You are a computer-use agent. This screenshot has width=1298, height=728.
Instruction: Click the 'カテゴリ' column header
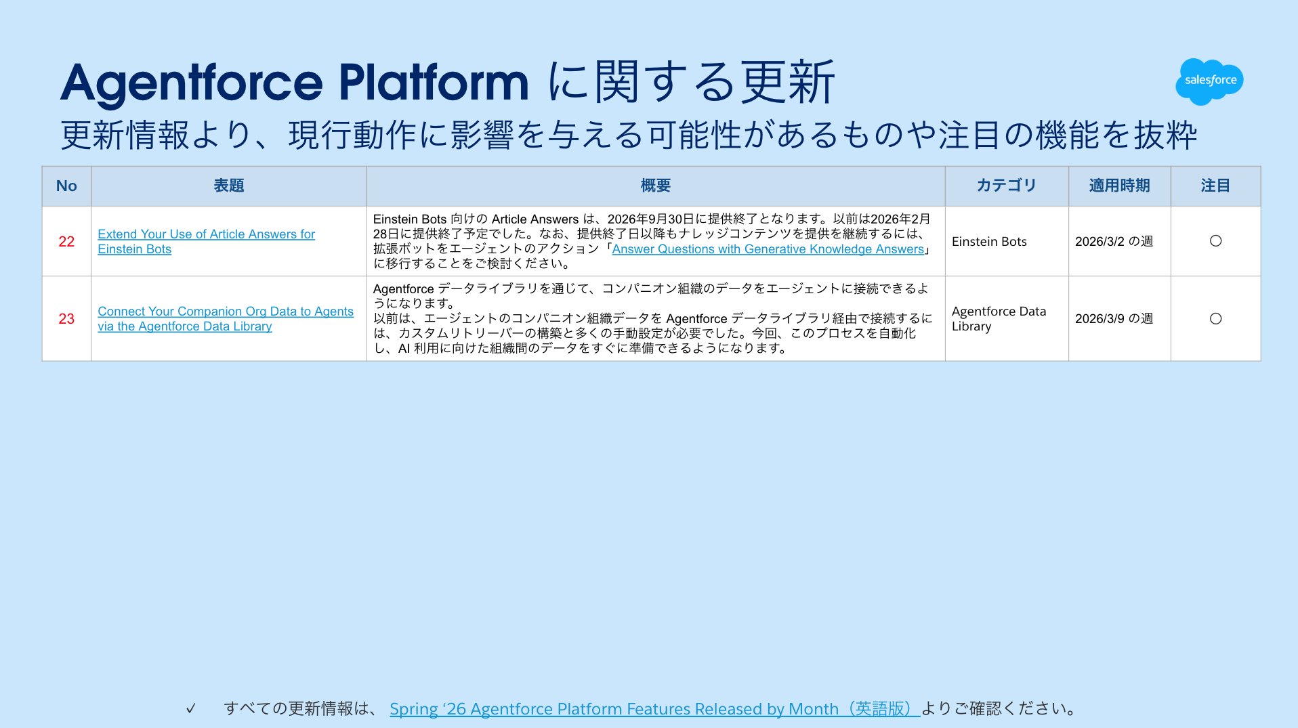tap(1007, 186)
